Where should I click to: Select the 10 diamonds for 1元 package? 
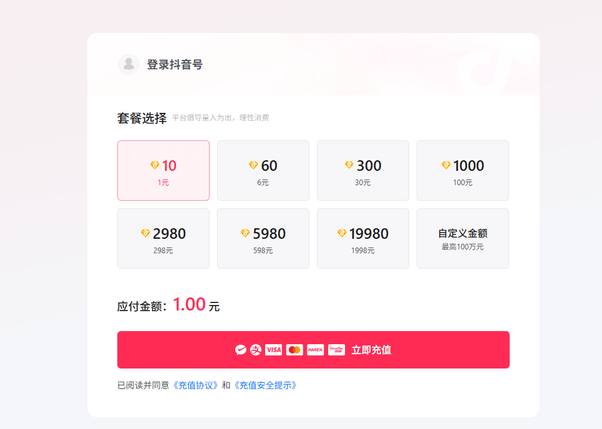pyautogui.click(x=163, y=171)
